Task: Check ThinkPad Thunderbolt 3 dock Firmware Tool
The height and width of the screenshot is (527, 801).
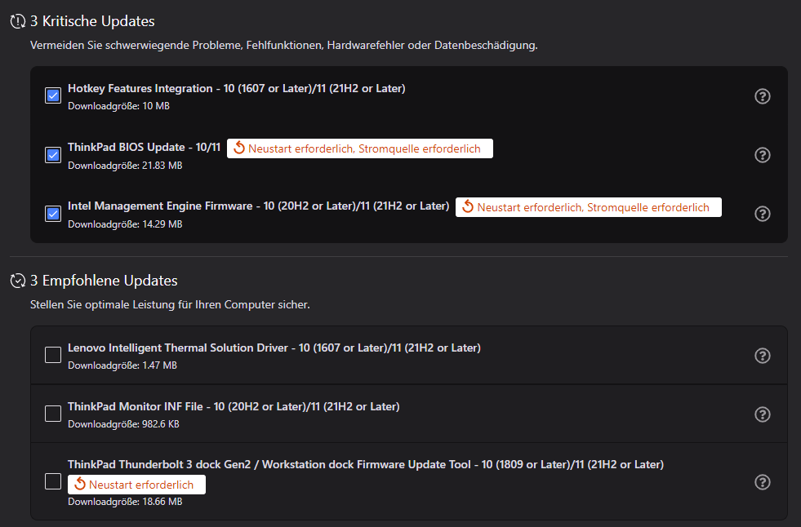Action: click(53, 481)
